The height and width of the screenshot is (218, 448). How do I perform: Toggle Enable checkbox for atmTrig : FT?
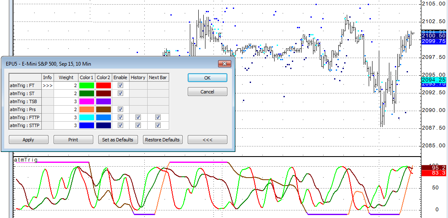click(x=120, y=85)
